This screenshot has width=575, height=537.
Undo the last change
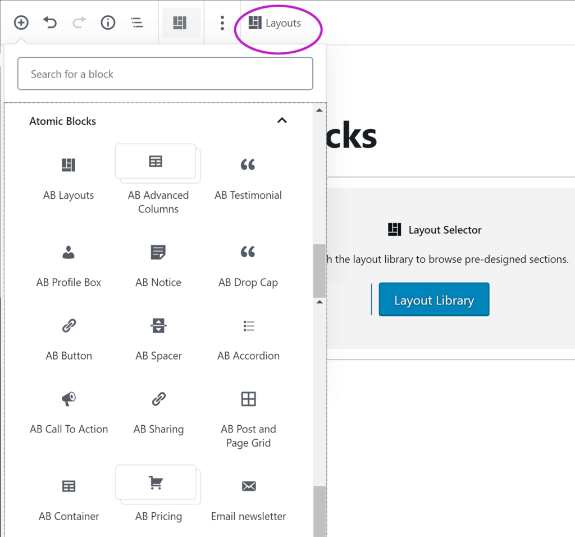50,22
